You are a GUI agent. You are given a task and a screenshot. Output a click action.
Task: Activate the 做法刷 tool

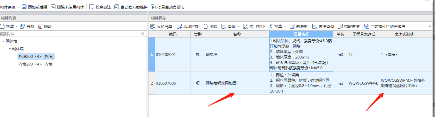tap(298, 26)
